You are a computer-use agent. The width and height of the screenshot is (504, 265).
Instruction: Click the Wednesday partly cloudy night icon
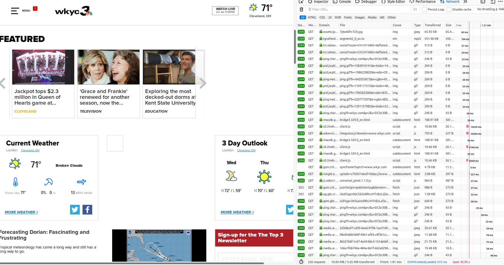coord(231,176)
